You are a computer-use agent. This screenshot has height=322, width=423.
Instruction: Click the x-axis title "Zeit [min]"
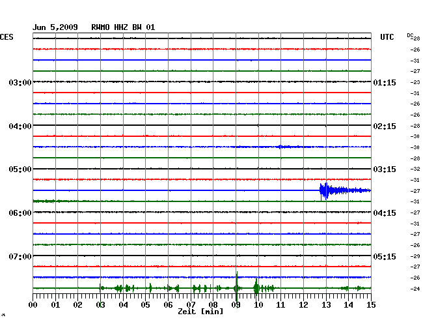click(200, 312)
